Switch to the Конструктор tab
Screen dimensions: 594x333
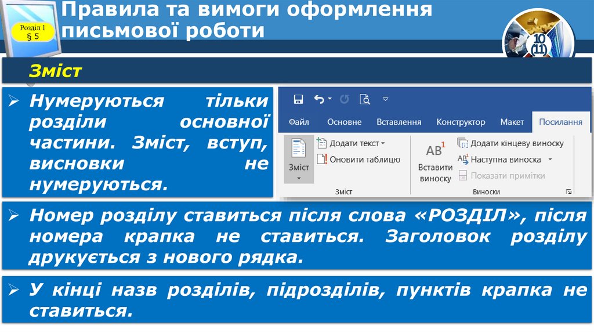tap(461, 122)
